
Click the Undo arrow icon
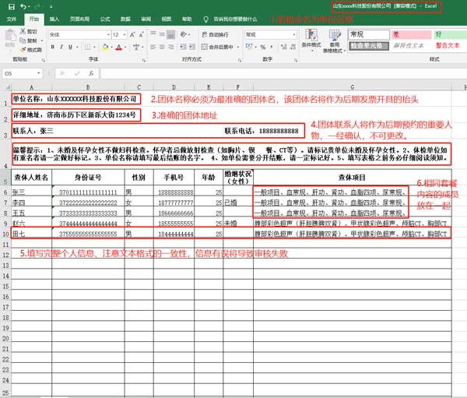(x=23, y=6)
